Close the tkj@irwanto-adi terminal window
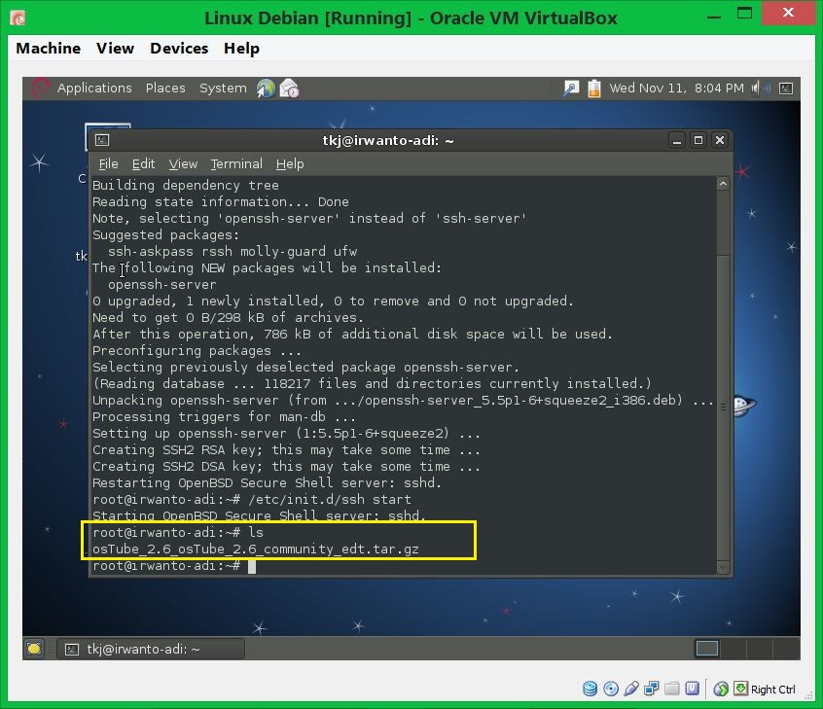Screen dimensions: 823x709 720,140
